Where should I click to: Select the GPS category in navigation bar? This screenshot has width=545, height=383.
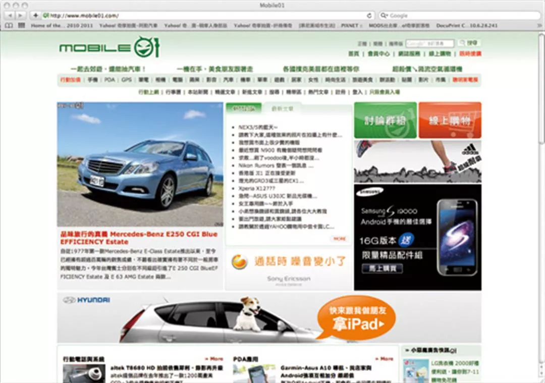[x=126, y=80]
